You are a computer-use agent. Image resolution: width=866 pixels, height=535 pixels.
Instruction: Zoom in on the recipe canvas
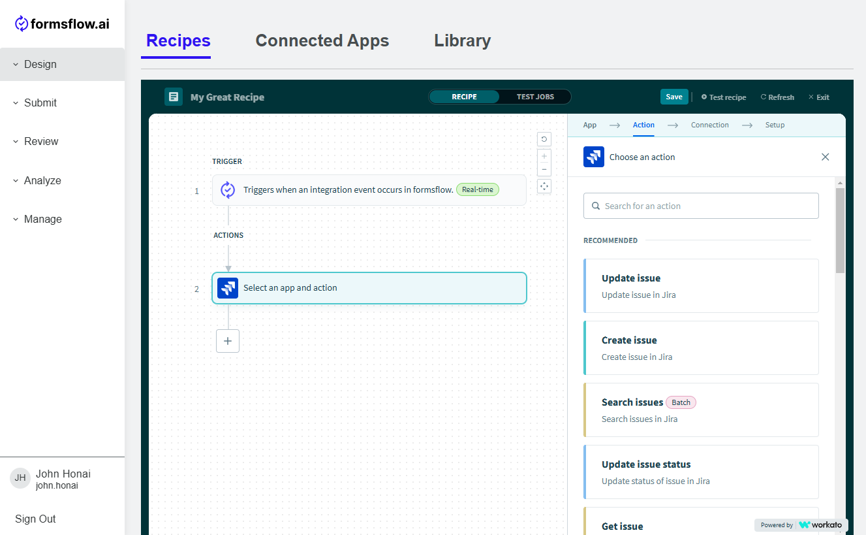[544, 156]
